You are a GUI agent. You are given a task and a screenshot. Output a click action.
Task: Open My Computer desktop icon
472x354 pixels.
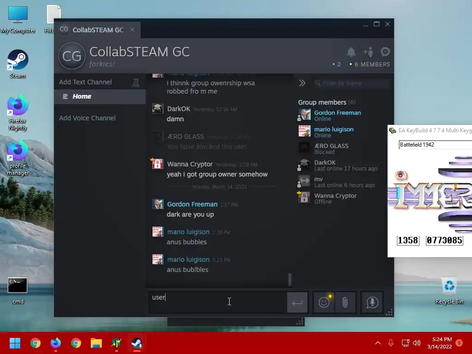(x=18, y=20)
